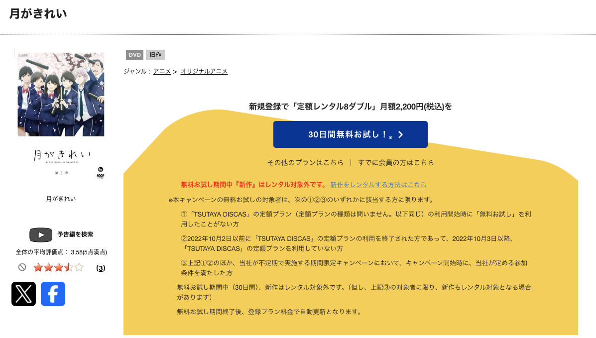The image size is (596, 338).
Task: Rate with the first star
Action: (x=38, y=268)
